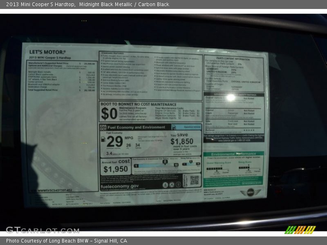Click the You save $1,850 figure
327x245 pixels.
(181, 141)
